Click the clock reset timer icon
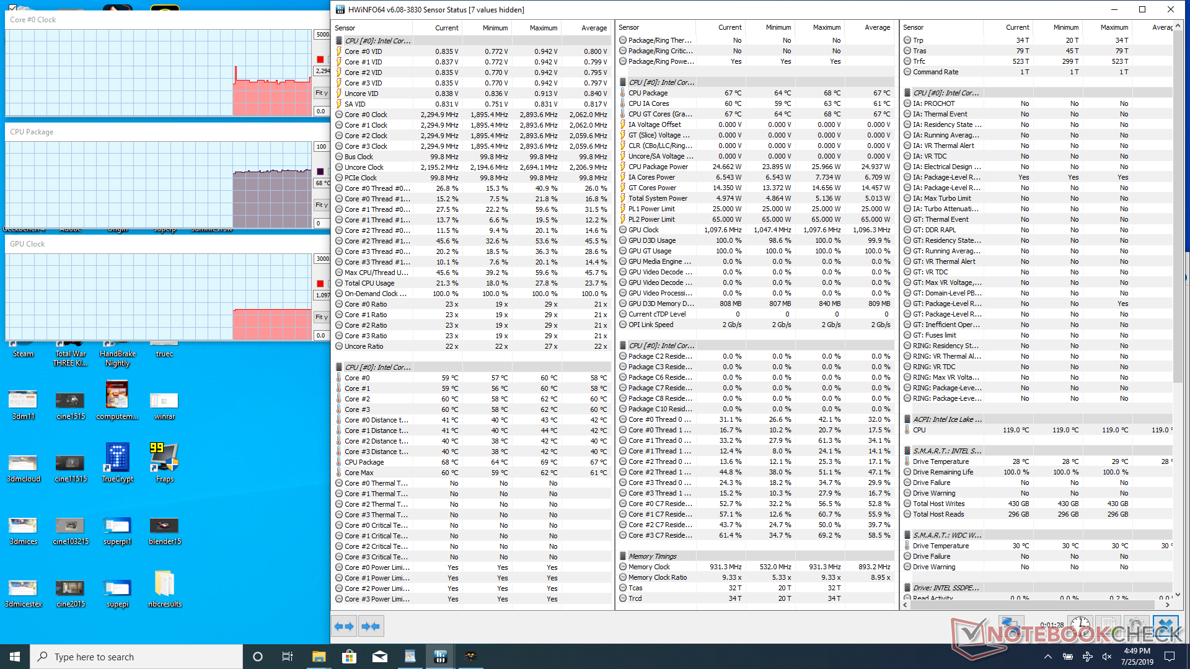1190x669 pixels. click(1080, 626)
